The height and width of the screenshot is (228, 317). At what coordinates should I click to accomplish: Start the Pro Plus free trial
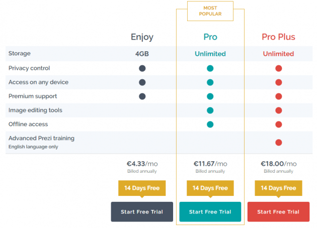pyautogui.click(x=278, y=211)
